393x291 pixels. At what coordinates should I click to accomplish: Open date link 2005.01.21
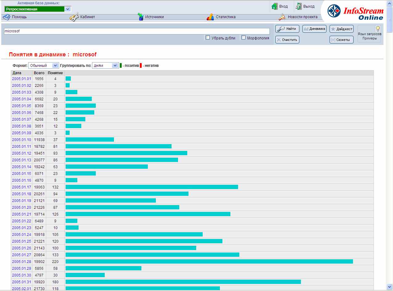tap(22, 214)
